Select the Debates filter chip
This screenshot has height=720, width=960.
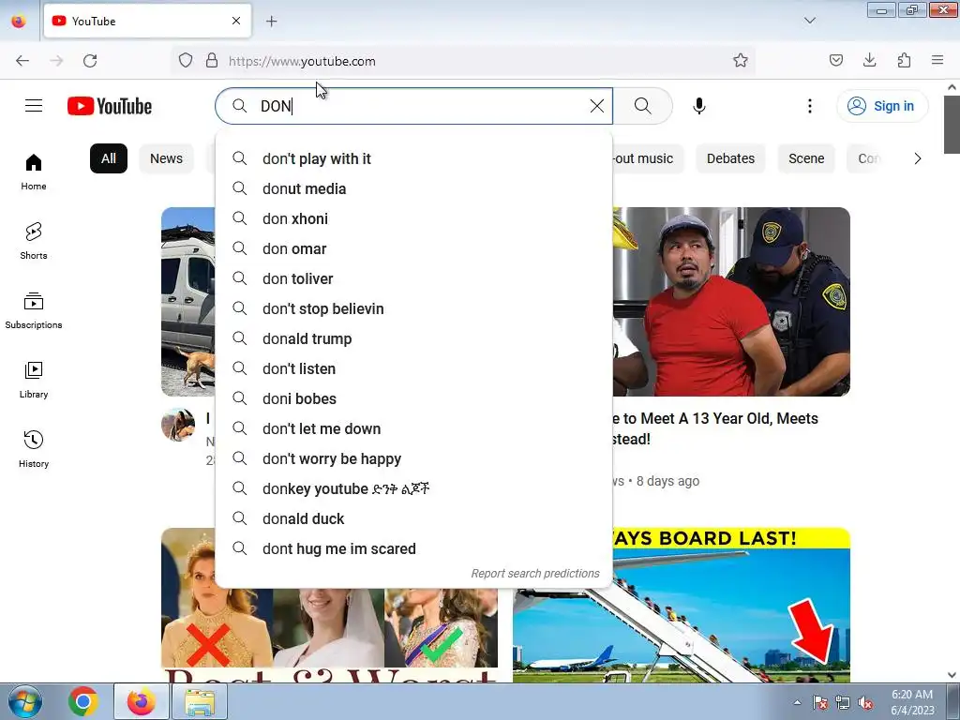730,158
